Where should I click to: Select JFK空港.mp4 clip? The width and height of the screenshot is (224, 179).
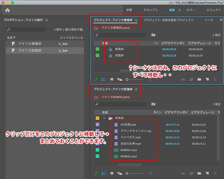click(128, 125)
